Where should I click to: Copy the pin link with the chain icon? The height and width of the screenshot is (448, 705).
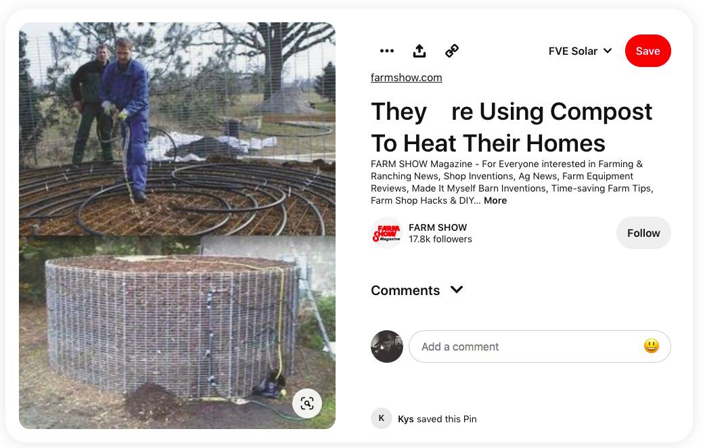(452, 51)
